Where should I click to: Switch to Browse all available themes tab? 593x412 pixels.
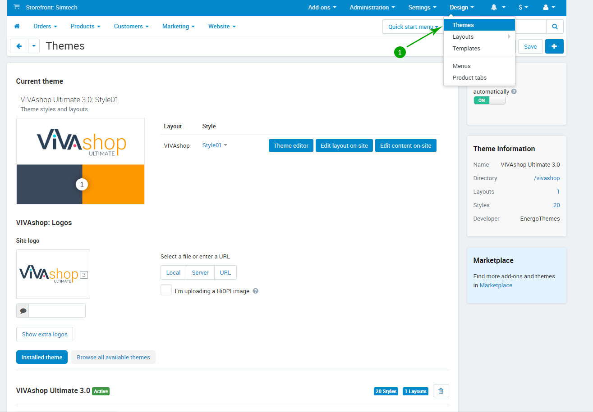click(x=113, y=358)
